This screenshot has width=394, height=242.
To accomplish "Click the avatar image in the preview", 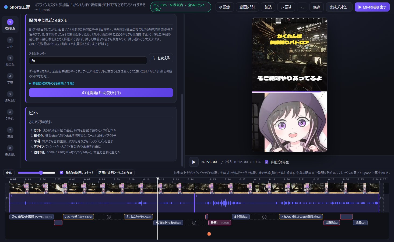I will point(290,122).
